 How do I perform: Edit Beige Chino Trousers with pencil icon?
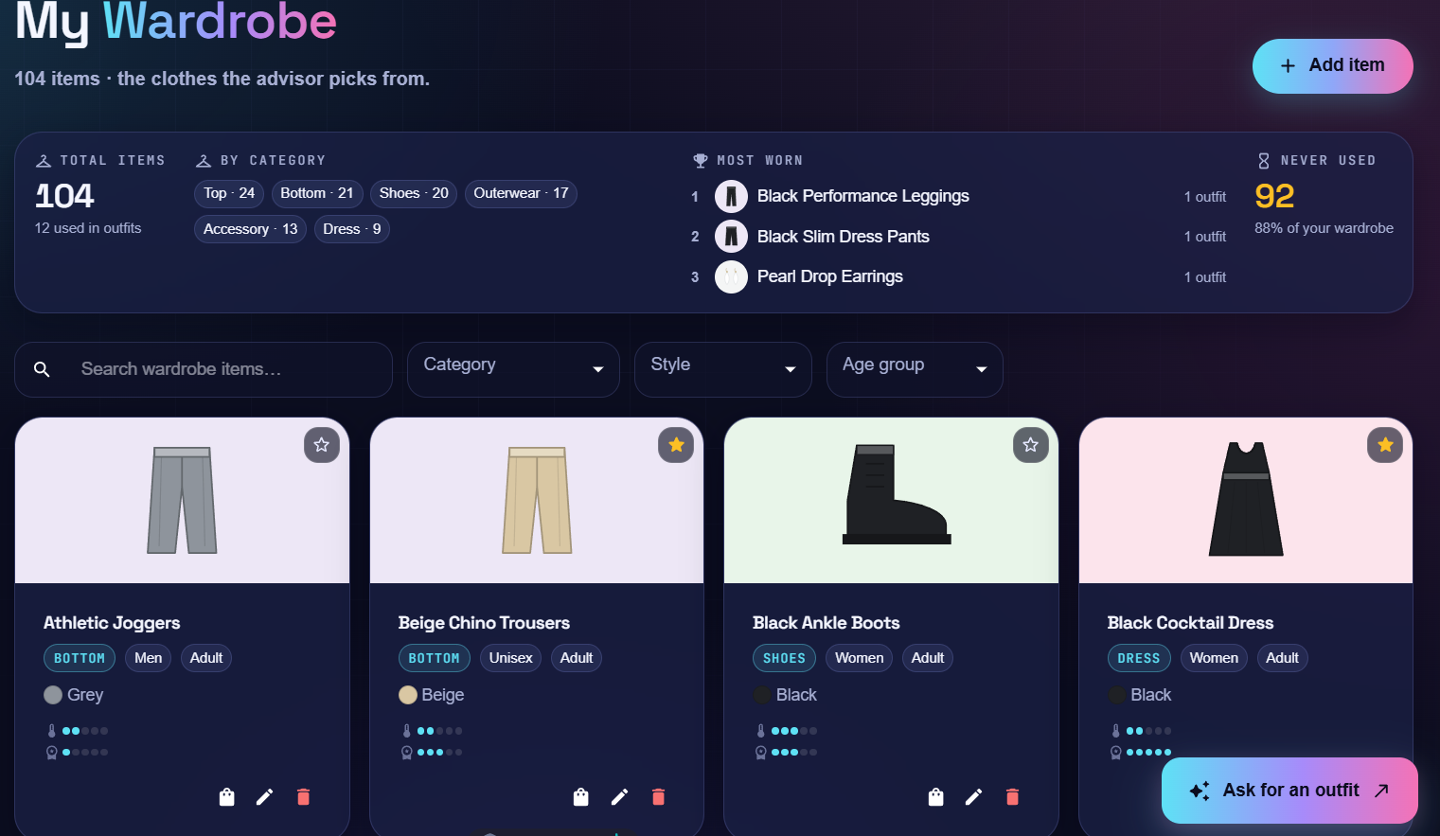(x=619, y=797)
